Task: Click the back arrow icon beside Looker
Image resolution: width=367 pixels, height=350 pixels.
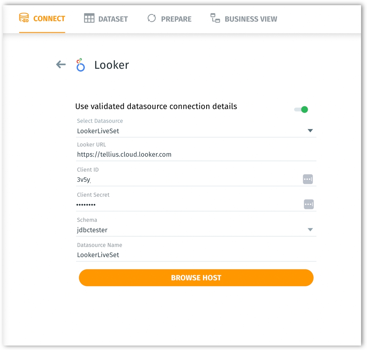Action: click(x=61, y=64)
